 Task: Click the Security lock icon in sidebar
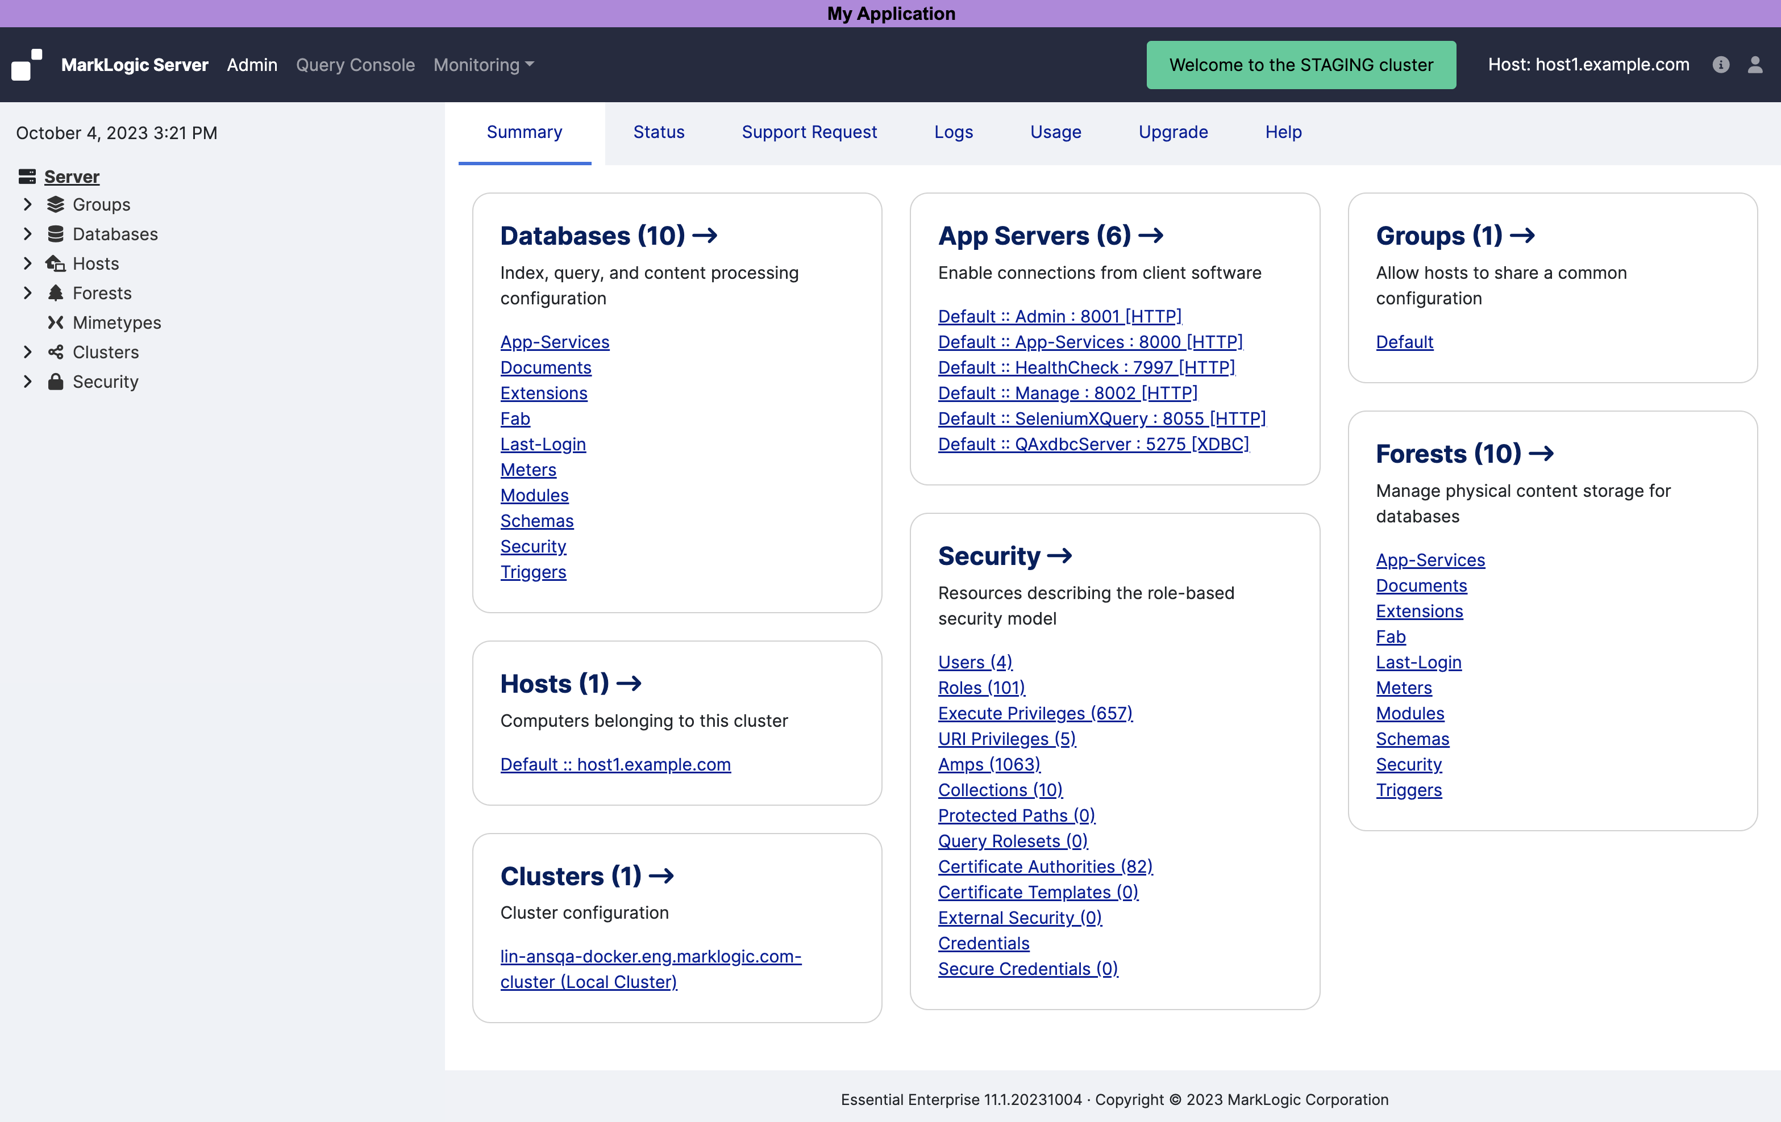pyautogui.click(x=56, y=382)
